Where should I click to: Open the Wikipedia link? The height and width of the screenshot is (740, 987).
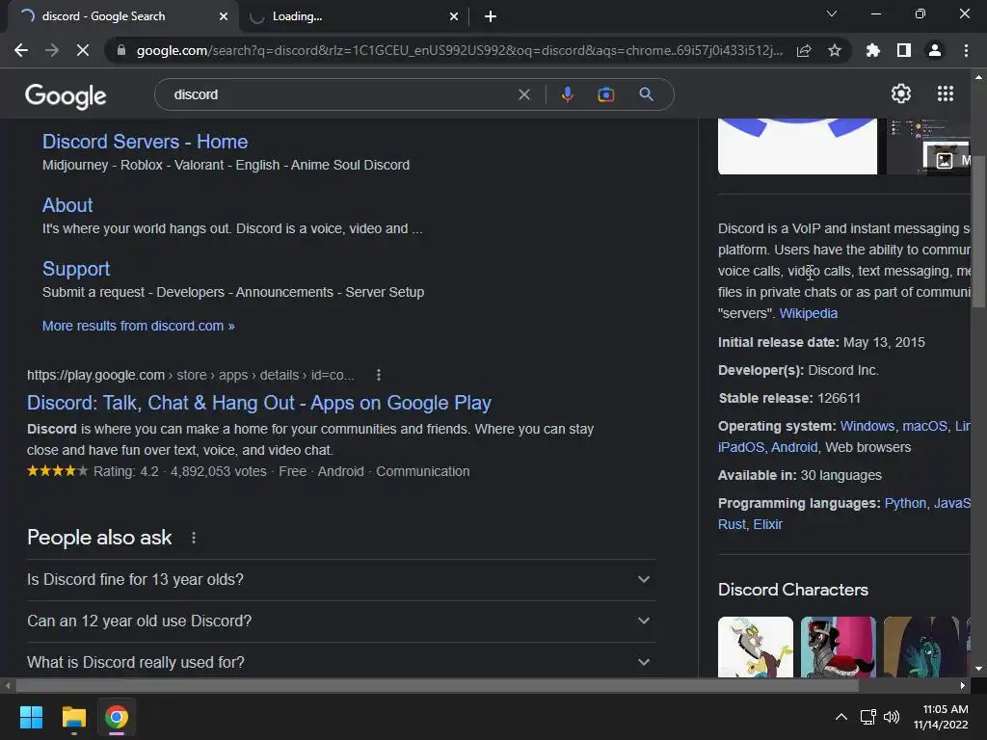pyautogui.click(x=809, y=313)
